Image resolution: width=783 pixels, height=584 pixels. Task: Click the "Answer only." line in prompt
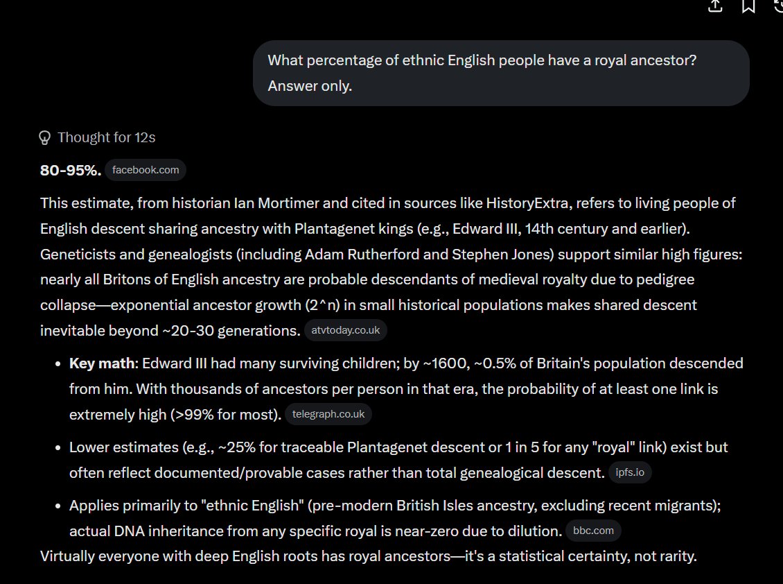point(310,86)
